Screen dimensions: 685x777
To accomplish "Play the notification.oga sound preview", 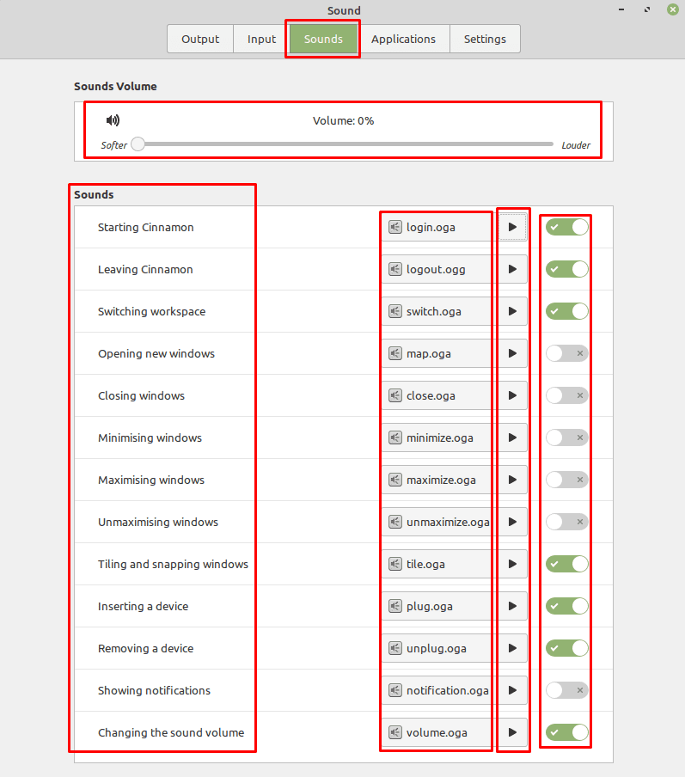I will [512, 690].
